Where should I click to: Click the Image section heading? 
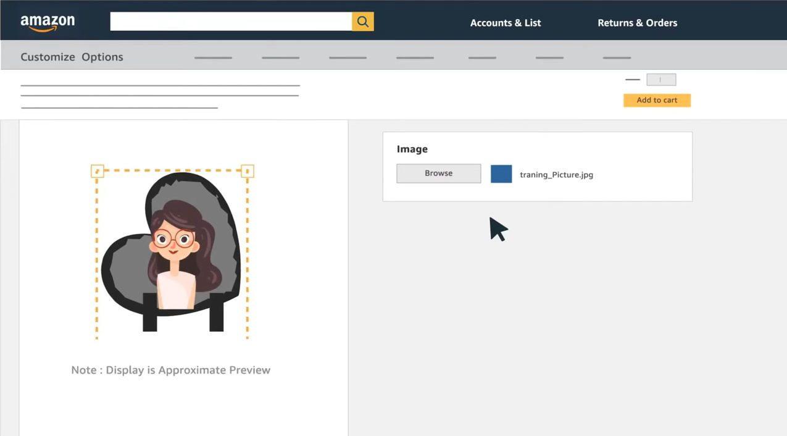point(412,149)
